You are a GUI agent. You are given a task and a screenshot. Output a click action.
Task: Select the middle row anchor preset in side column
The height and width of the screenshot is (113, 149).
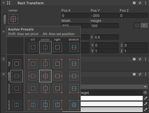[16, 76]
